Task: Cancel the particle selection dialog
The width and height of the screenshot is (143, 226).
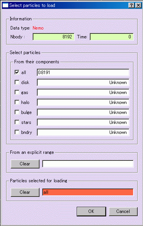Action: point(123,211)
